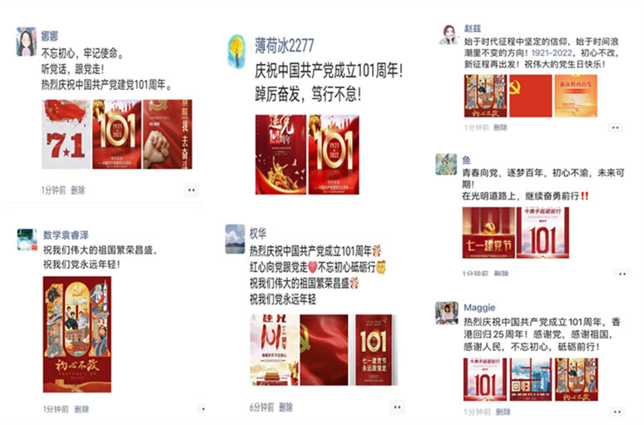This screenshot has height=425, width=644.
Task: Open more options on 赵兹's post
Action: coord(615,128)
